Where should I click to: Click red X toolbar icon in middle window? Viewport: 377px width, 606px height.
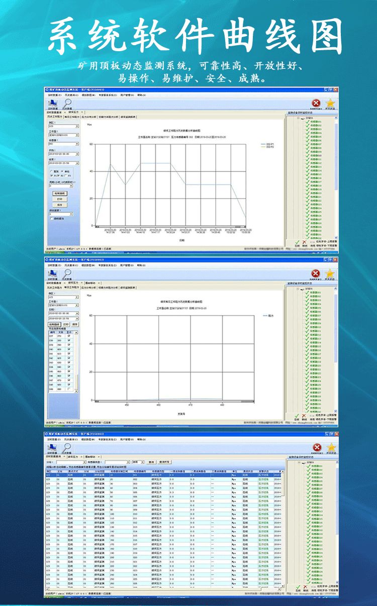[316, 273]
